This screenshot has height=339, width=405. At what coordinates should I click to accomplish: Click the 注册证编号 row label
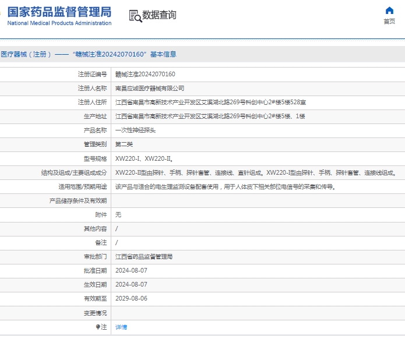(92, 75)
